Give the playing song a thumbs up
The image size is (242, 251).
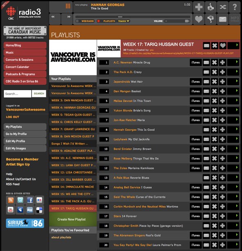pos(211,7)
